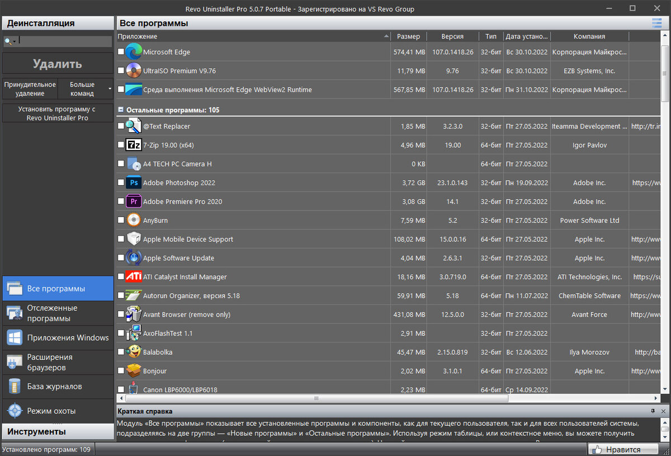Open the Больше команд dropdown arrow
This screenshot has height=456, width=671.
[110, 89]
